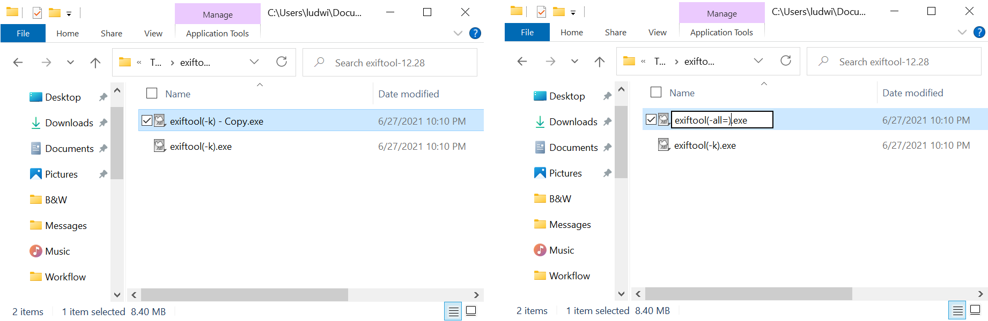
Task: Expand the ribbon using the left window's chevron
Action: (458, 33)
